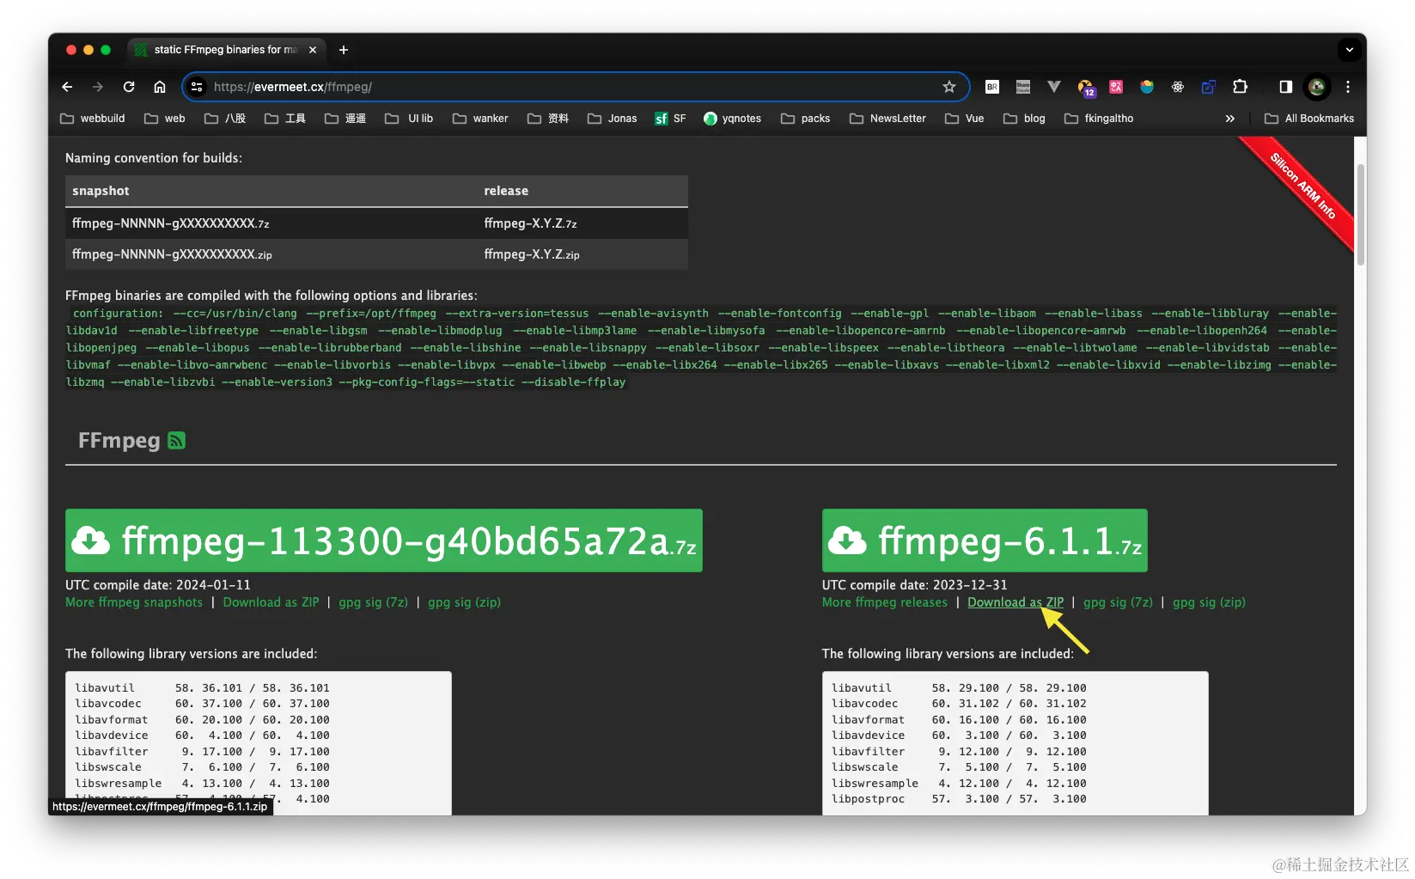Download the ffmpeg-6.1.1.7z release
The height and width of the screenshot is (879, 1415).
pyautogui.click(x=985, y=540)
